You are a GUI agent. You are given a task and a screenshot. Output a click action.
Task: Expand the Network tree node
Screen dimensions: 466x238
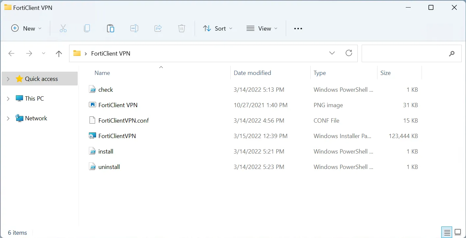tap(8, 118)
